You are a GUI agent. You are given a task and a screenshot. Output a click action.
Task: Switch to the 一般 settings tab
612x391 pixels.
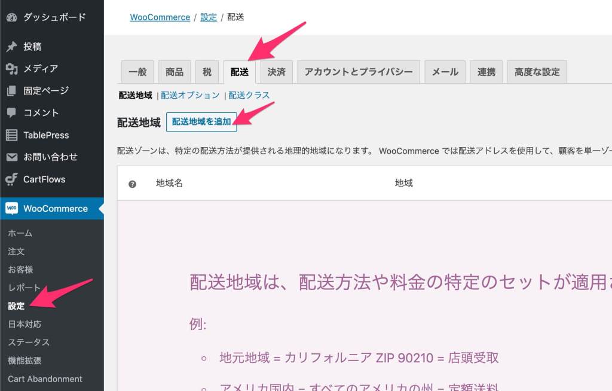(x=137, y=72)
